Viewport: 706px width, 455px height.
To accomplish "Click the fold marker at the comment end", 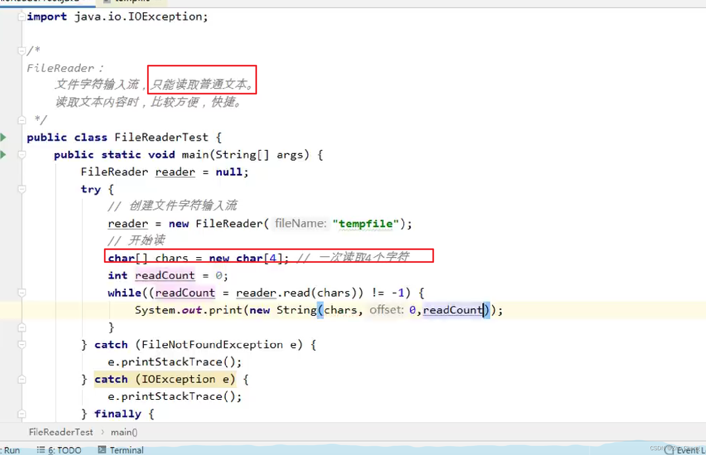I will pos(22,120).
